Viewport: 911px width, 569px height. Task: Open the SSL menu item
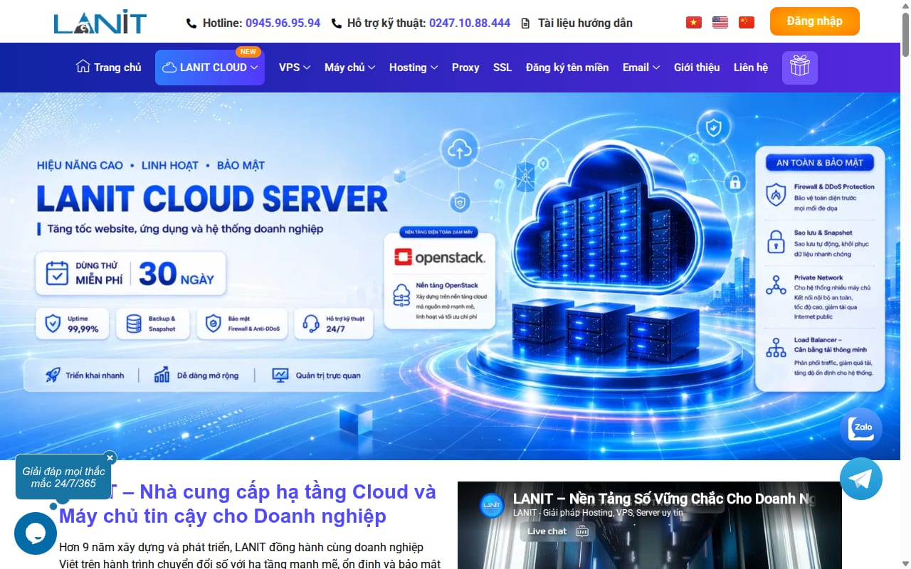tap(502, 68)
